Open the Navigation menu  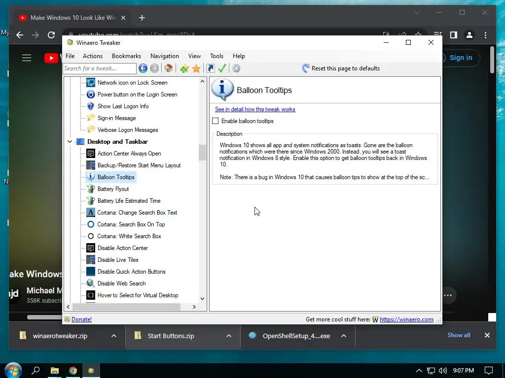[x=165, y=56]
